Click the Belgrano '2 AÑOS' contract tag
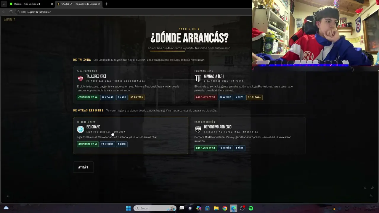This screenshot has height=213, width=379. (122, 144)
